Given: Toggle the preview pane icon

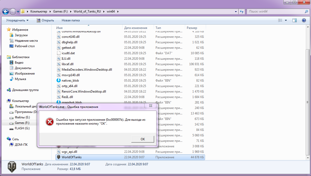Looking at the screenshot, I should pyautogui.click(x=295, y=20).
